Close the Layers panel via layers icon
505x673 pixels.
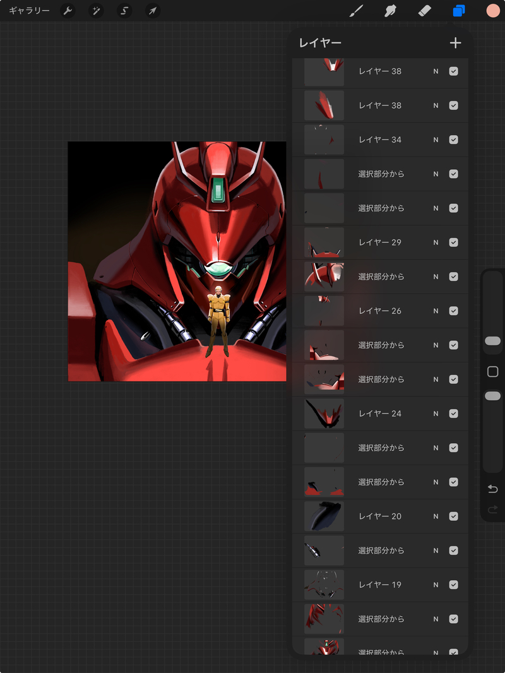click(x=459, y=11)
